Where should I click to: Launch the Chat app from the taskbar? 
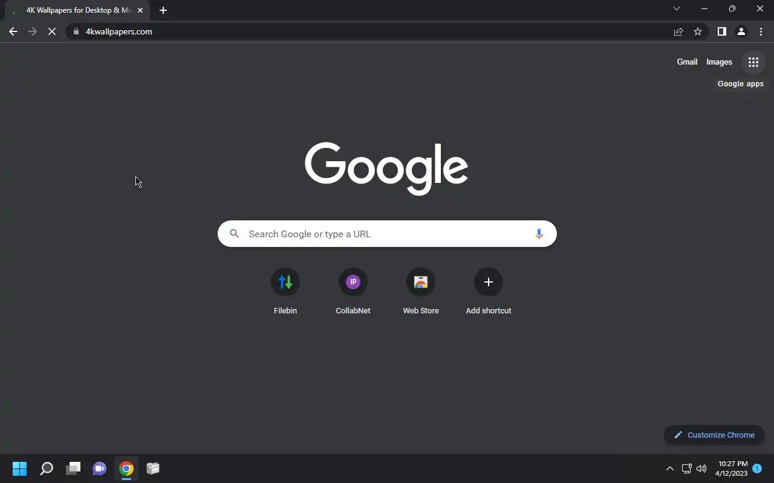point(100,469)
